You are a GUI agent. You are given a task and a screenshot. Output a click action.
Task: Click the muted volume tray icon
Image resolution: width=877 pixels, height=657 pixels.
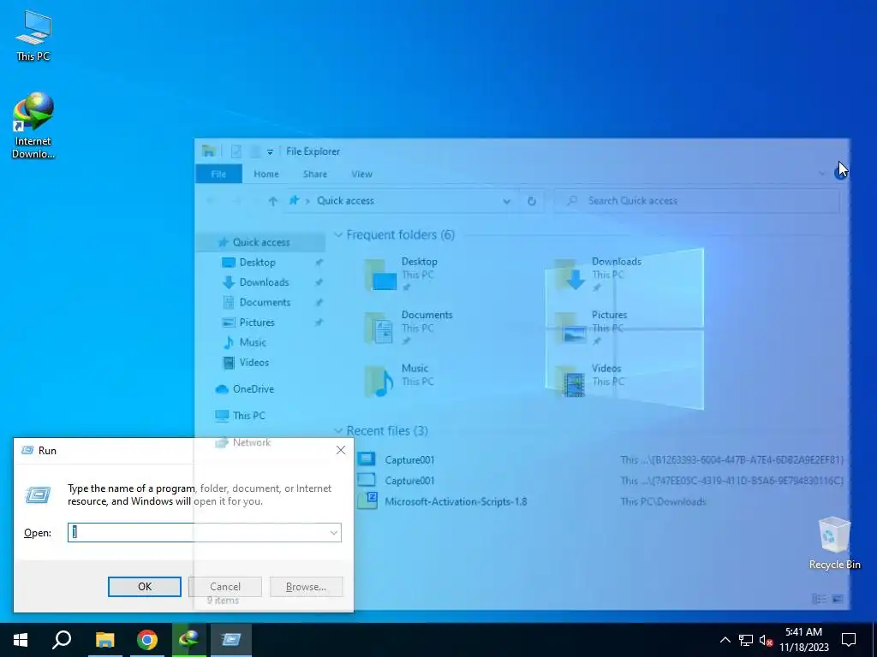pos(766,640)
